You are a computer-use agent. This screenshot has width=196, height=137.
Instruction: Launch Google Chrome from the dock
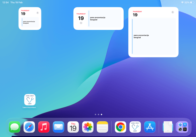point(120,127)
